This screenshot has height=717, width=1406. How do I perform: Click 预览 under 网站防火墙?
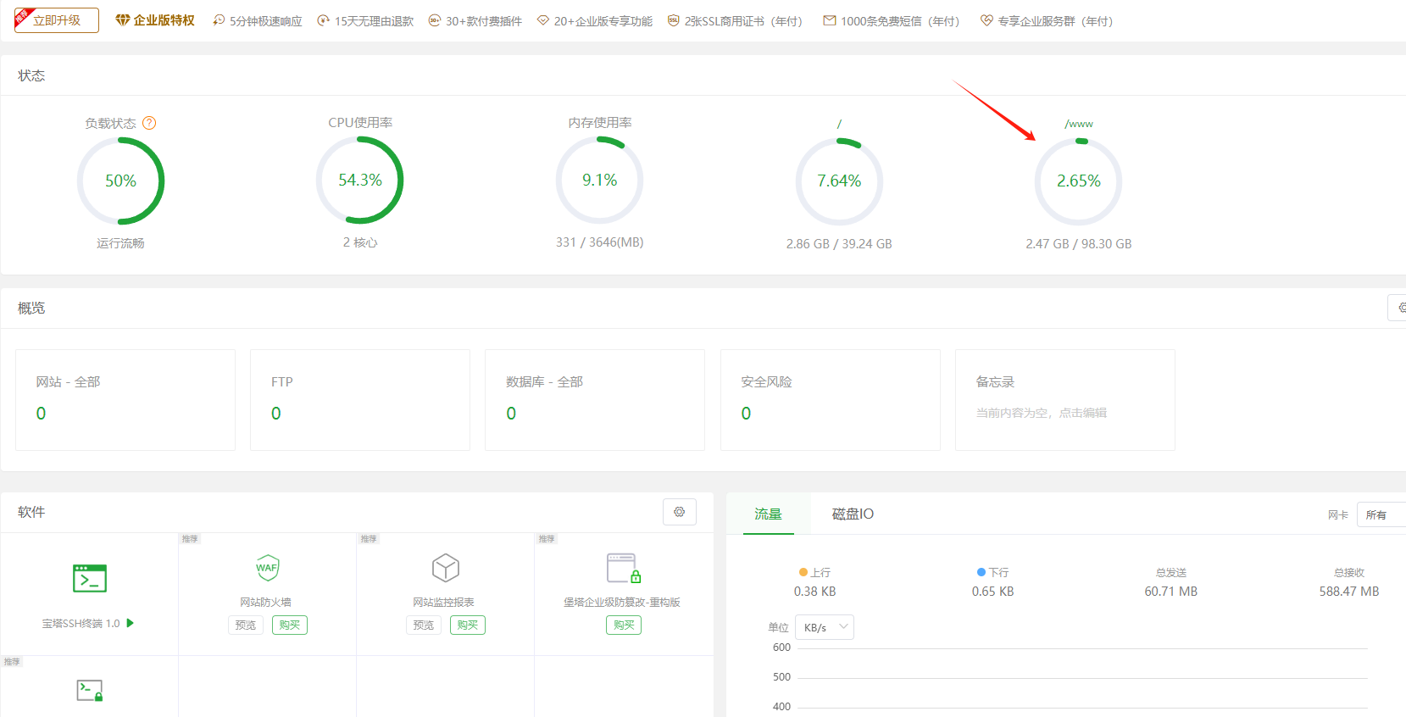(x=246, y=625)
